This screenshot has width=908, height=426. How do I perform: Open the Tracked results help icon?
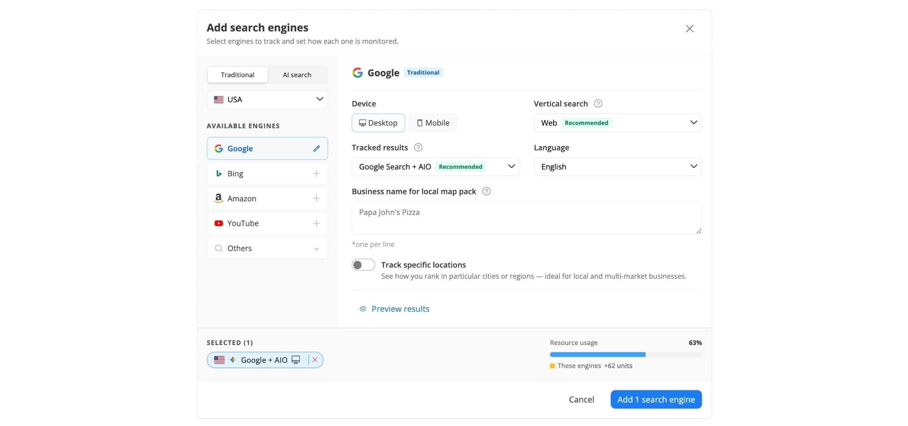418,147
